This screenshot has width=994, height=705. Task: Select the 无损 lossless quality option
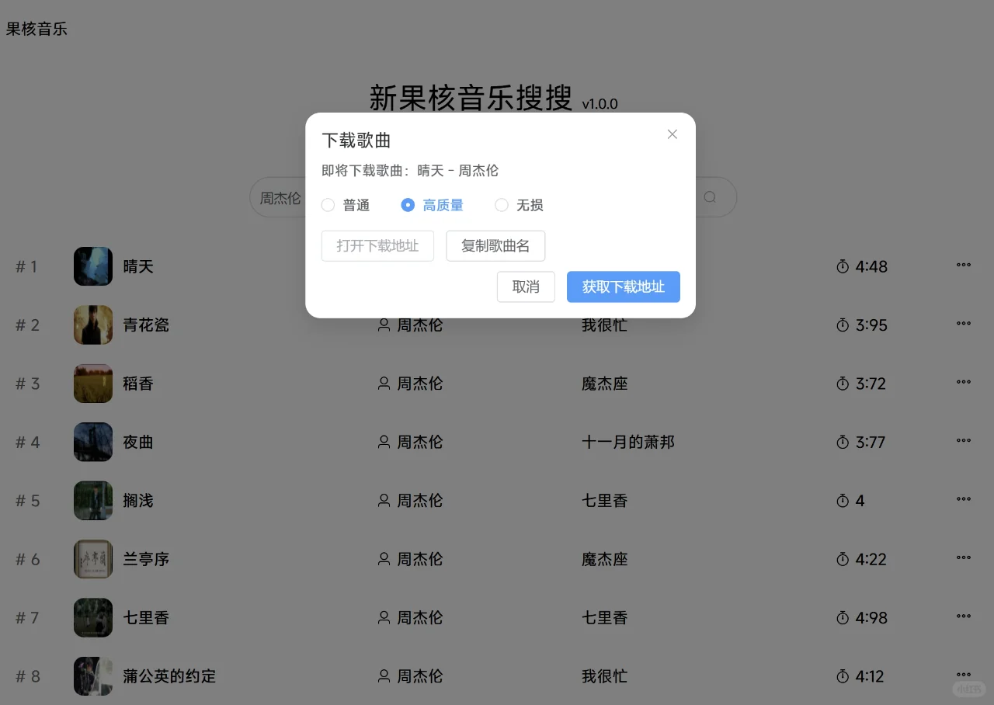(501, 204)
